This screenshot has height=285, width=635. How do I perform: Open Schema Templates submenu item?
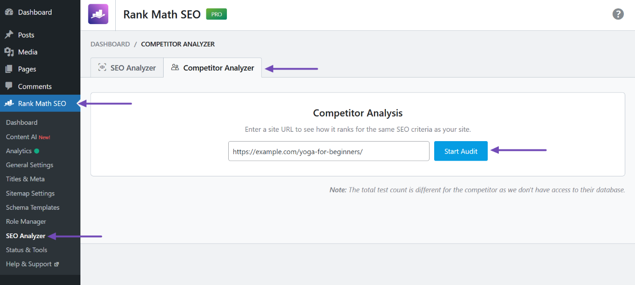(x=33, y=207)
